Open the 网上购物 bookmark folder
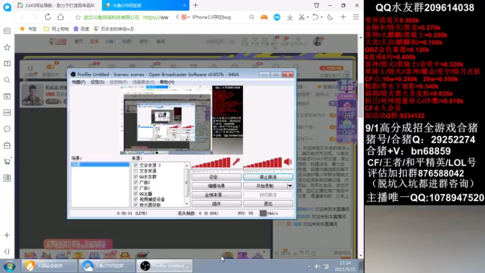 (x=56, y=29)
